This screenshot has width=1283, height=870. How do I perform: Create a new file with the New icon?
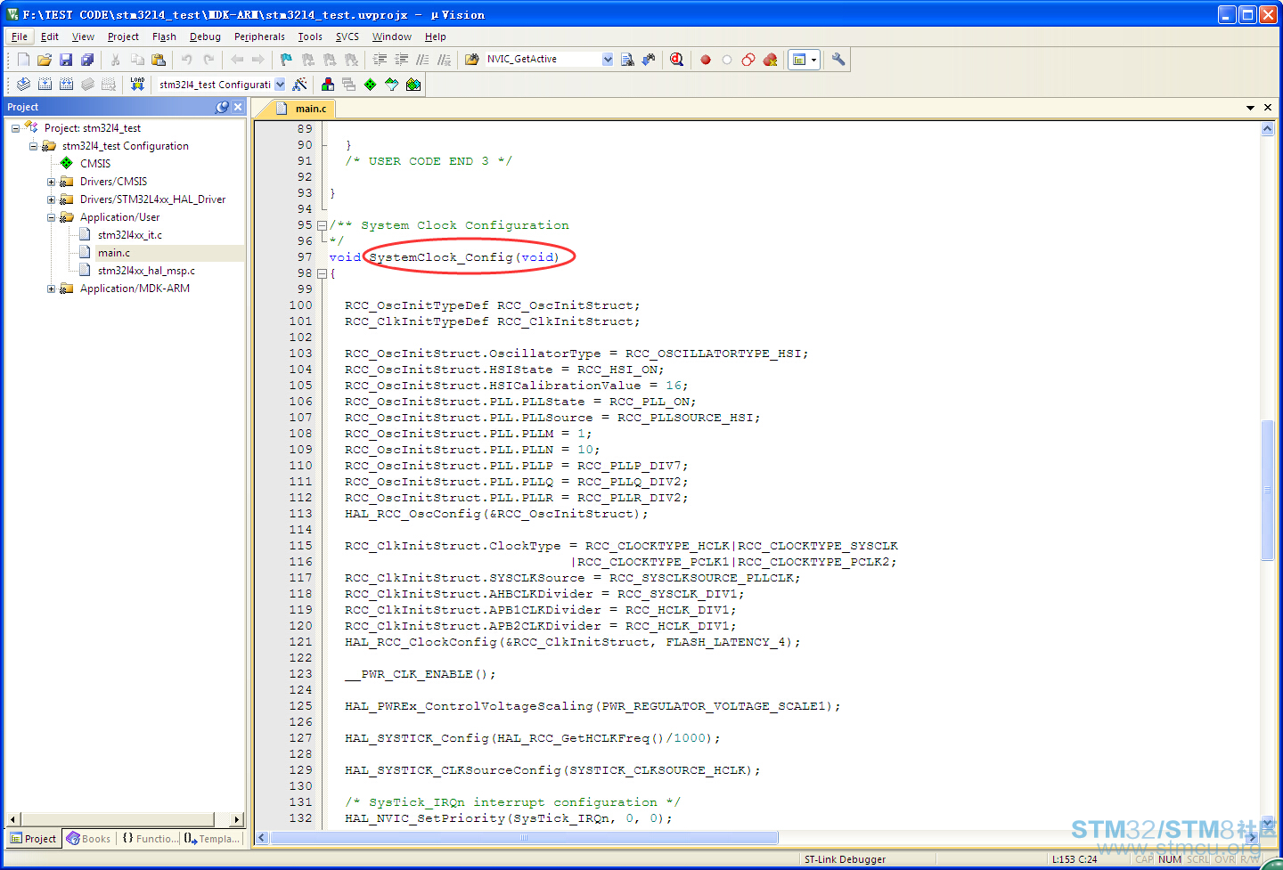point(23,60)
